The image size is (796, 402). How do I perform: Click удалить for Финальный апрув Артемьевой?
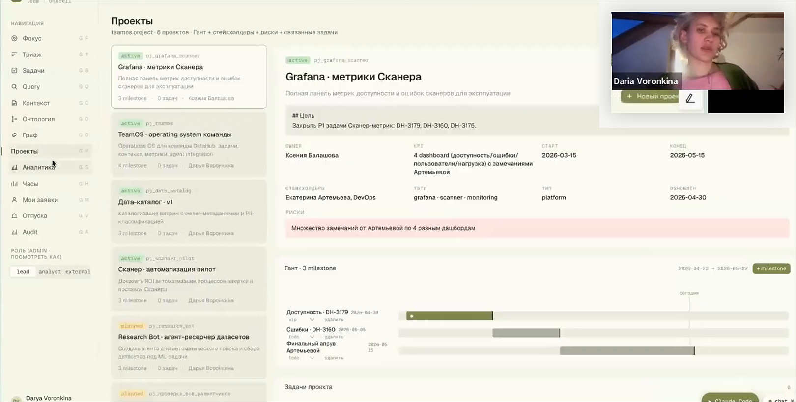334,358
